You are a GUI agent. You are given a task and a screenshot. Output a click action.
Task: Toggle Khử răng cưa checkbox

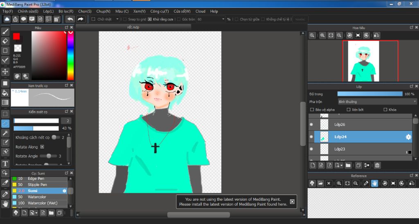coord(150,19)
